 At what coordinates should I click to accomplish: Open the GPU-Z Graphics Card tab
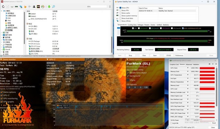point(174,64)
